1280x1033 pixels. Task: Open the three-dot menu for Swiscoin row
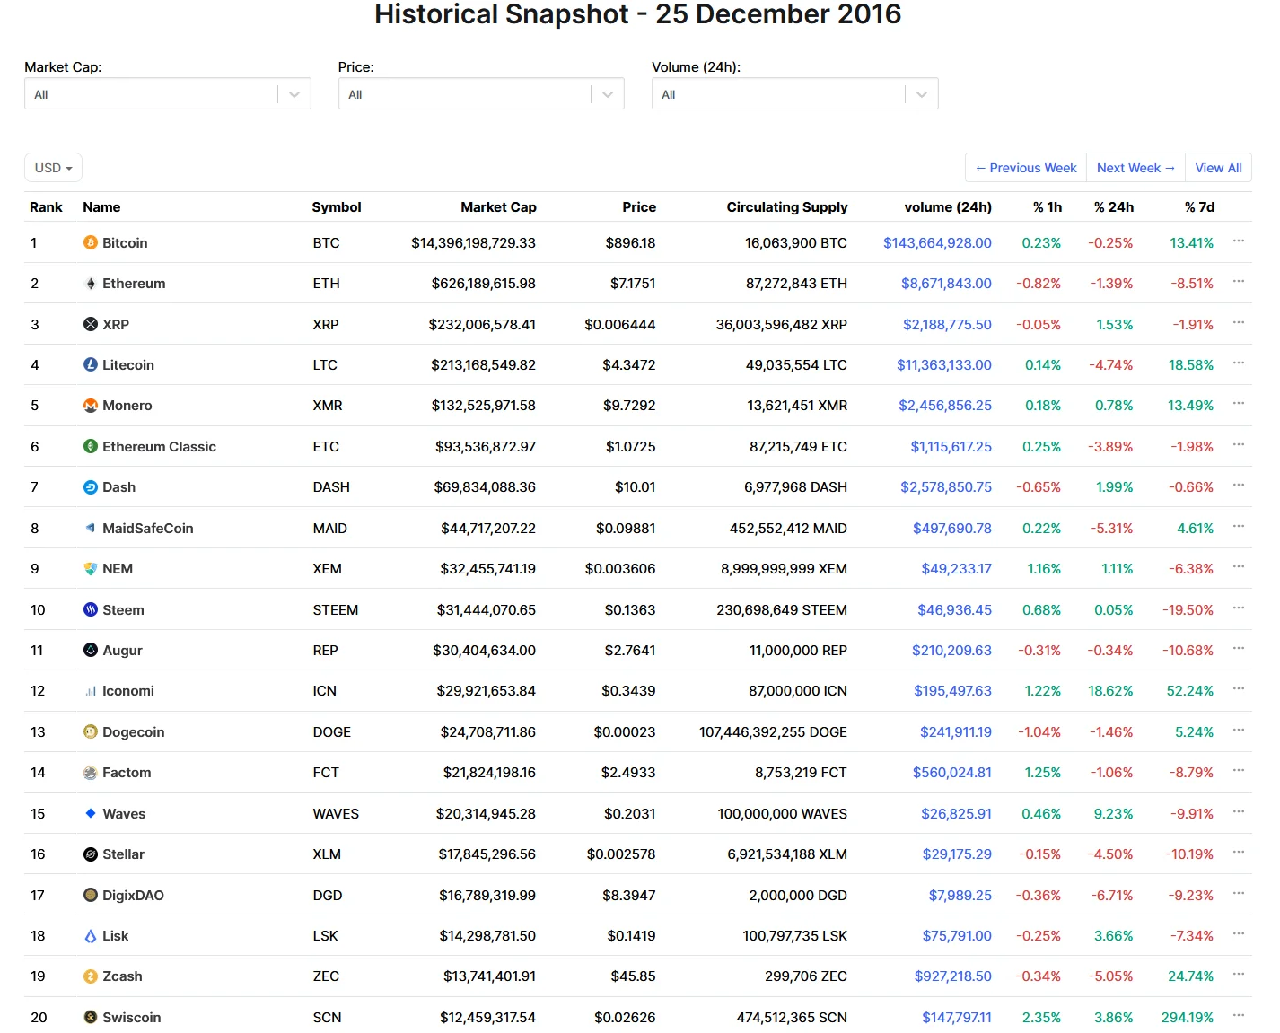1239,1015
